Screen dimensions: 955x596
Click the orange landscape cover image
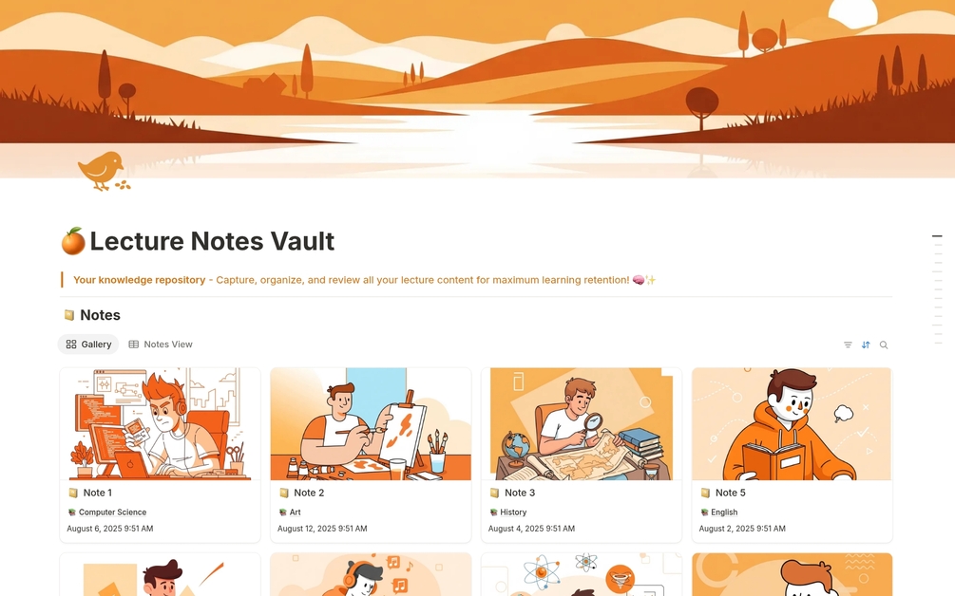(x=477, y=89)
